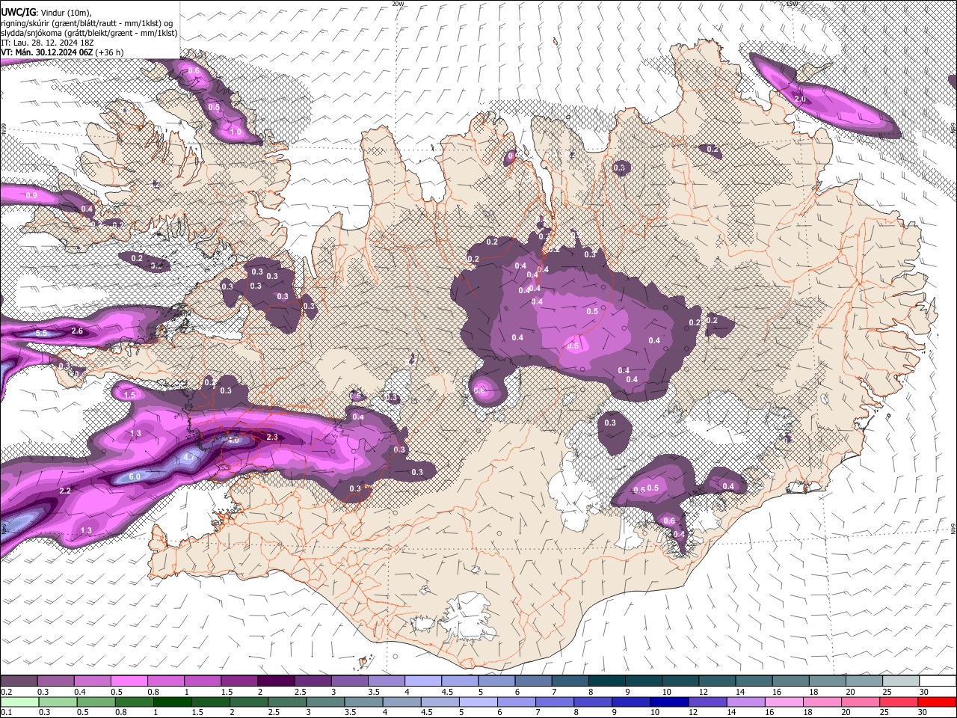Pick the upper scale swatch between 1 and 1.5
This screenshot has height=718, width=957.
tap(203, 681)
